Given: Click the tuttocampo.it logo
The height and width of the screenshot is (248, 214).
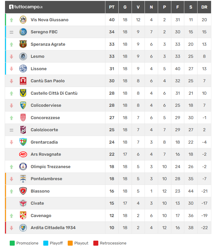Looking at the screenshot, I should click(x=26, y=7).
